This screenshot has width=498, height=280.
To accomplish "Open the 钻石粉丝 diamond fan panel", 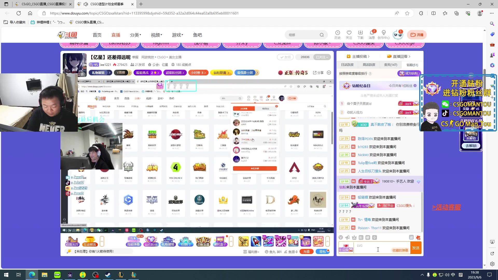I will tap(151, 241).
